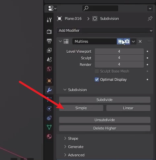Click the Unsubdivide button

(x=105, y=120)
